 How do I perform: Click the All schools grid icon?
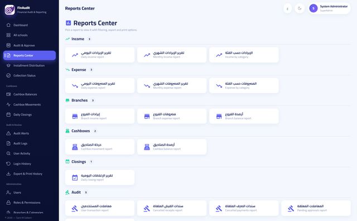[8, 35]
